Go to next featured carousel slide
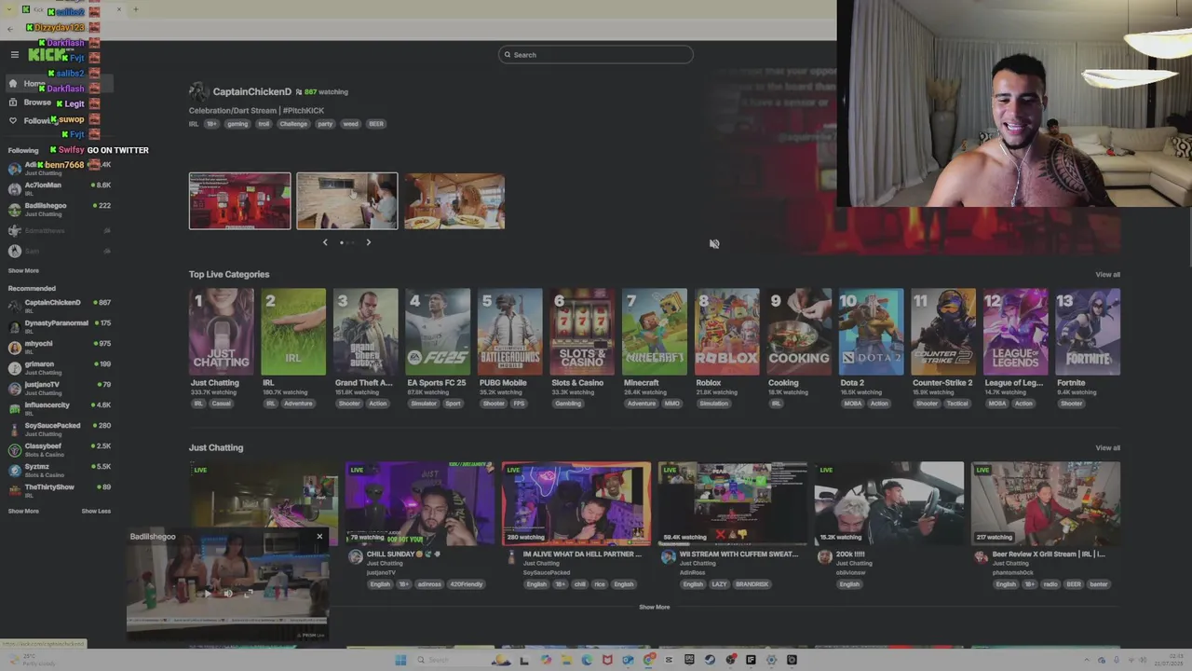 [x=368, y=242]
